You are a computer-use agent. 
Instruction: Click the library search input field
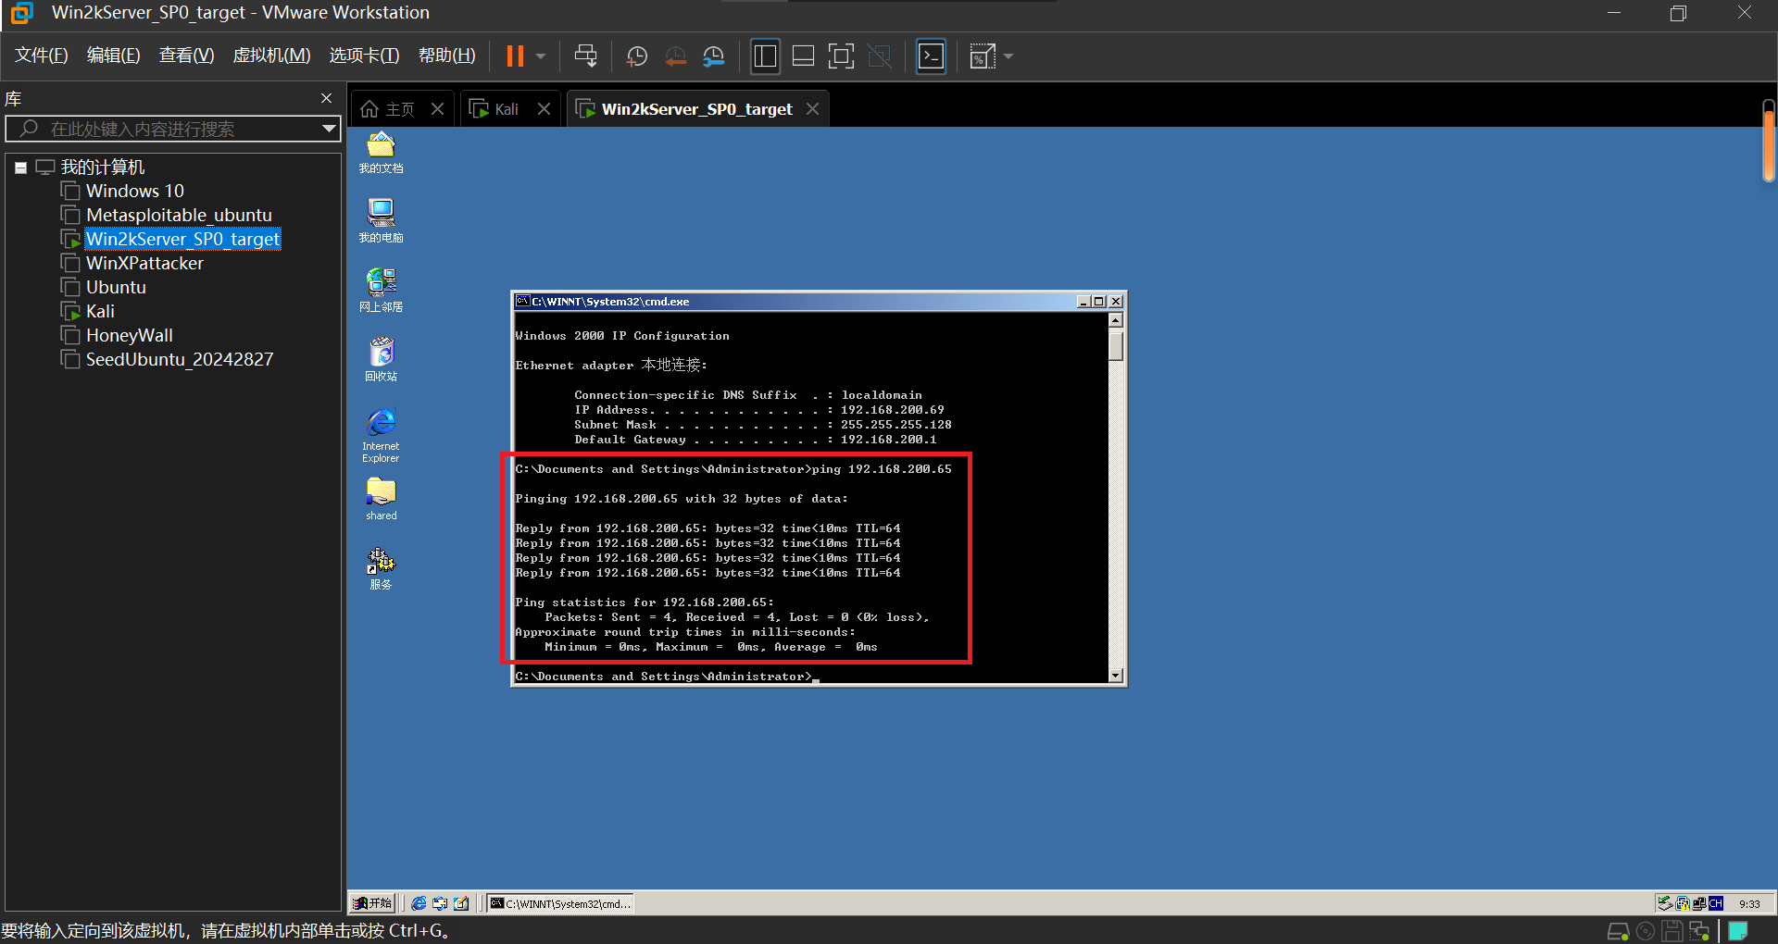pyautogui.click(x=173, y=129)
